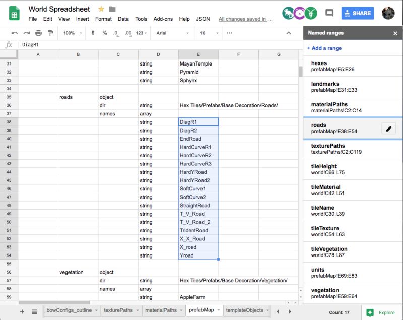Open more toolbar options ellipsis
Image resolution: width=403 pixels, height=320 pixels.
coord(230,32)
